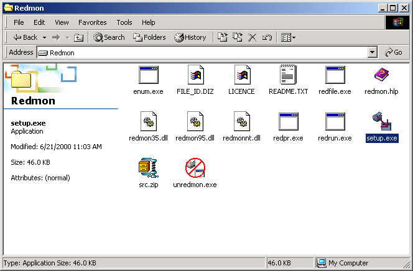Screen dimensions: 413x271
Task: Select the LICENCE file icon
Action: coord(242,75)
